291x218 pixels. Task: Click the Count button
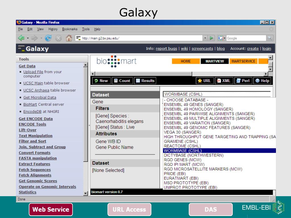pyautogui.click(x=122, y=81)
